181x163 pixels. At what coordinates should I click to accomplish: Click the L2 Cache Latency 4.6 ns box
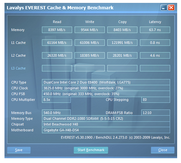click(x=155, y=55)
